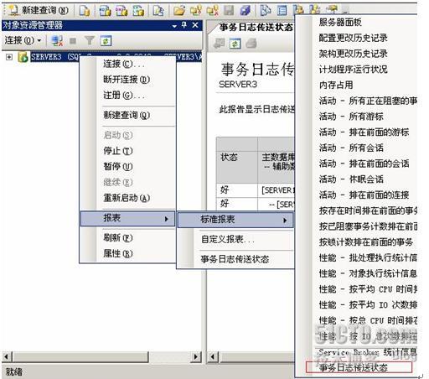Choose 注册(G)... in the context menu
The height and width of the screenshot is (379, 429).
[128, 96]
